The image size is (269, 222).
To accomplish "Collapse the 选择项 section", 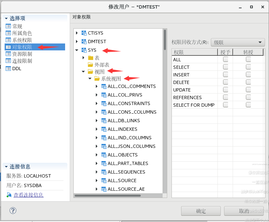I will pyautogui.click(x=6, y=18).
